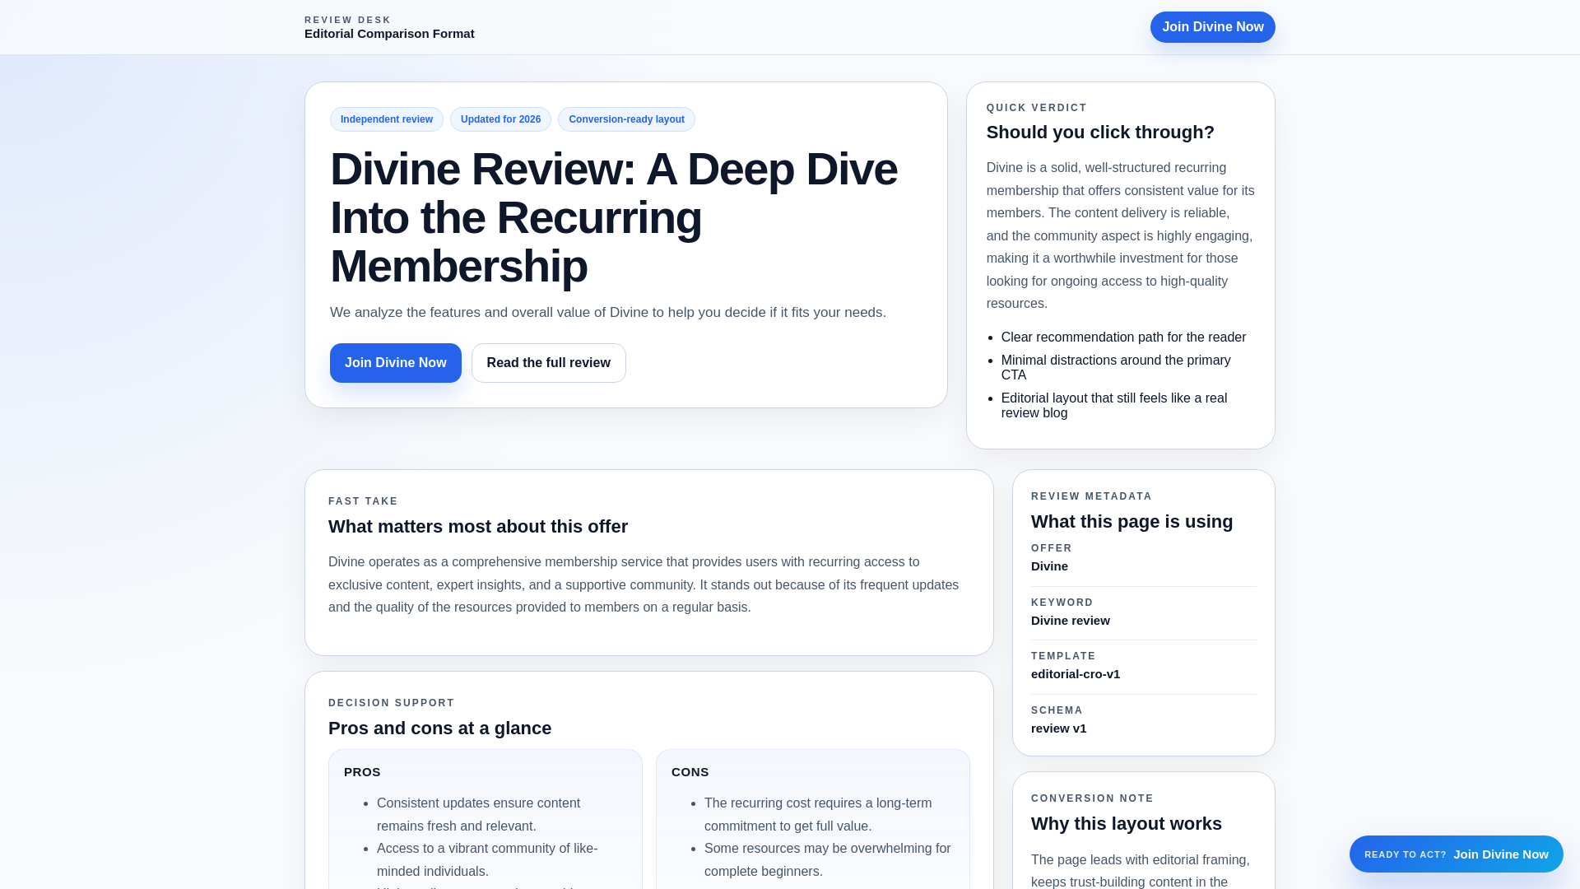Click the vibrant community pro item
Image resolution: width=1580 pixels, height=889 pixels.
[x=487, y=860]
